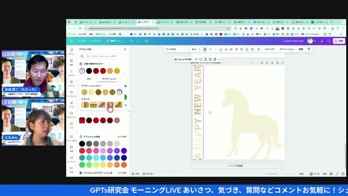Open the アニメーション options
This screenshot has height=196, width=348.
tap(287, 49)
